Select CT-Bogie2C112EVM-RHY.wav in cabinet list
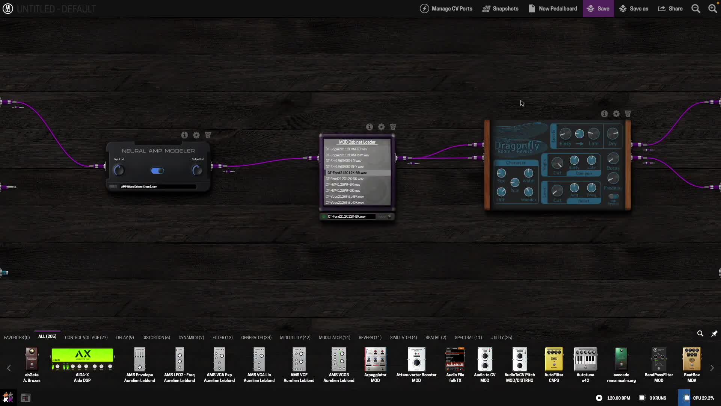Screen dimensions: 721x406 (357, 155)
